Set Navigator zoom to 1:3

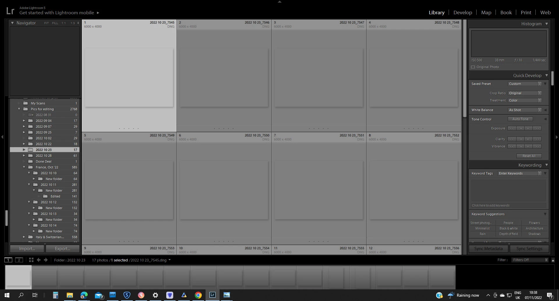73,23
